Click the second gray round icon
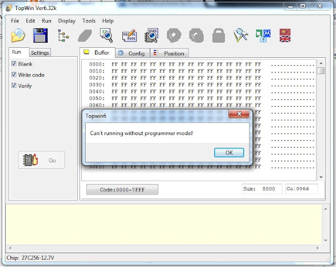 [196, 35]
